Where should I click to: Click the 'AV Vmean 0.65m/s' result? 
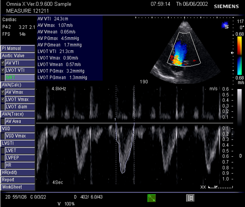pos(56,32)
